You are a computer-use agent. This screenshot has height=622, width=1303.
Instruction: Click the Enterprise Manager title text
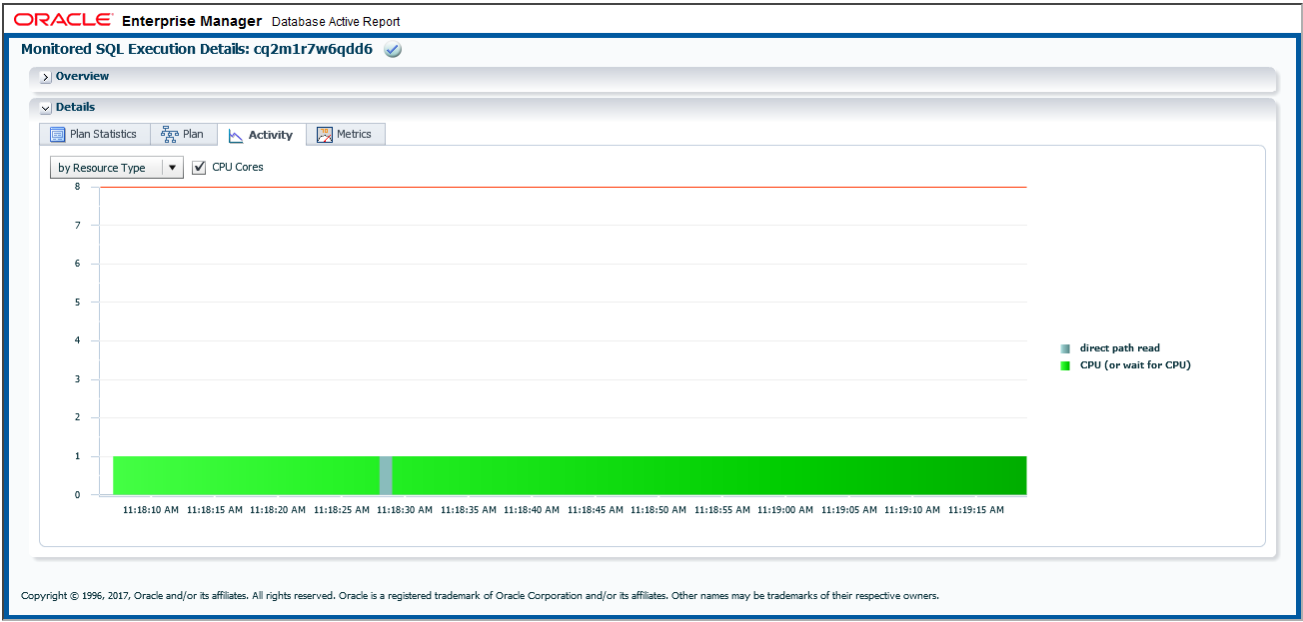point(192,21)
